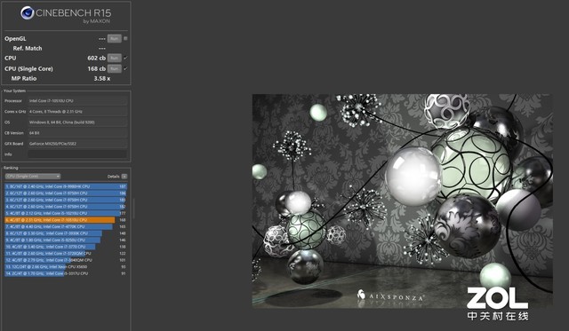Toggle the OpenGL test checkbox

tap(125, 38)
